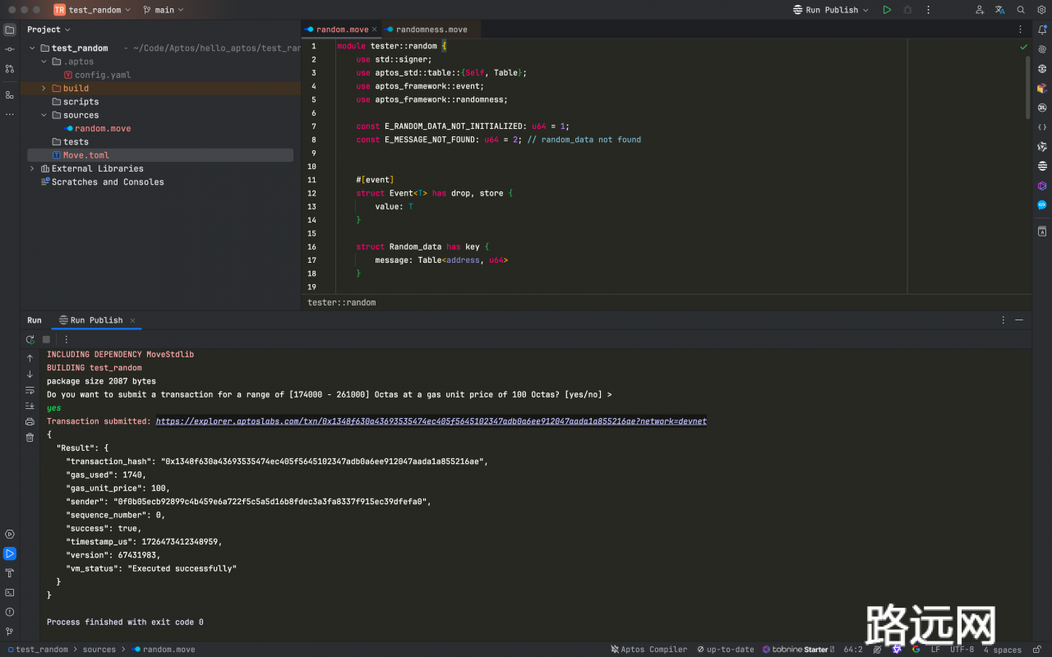This screenshot has height=657, width=1052.
Task: Expand the build folder in project tree
Action: pyautogui.click(x=44, y=89)
